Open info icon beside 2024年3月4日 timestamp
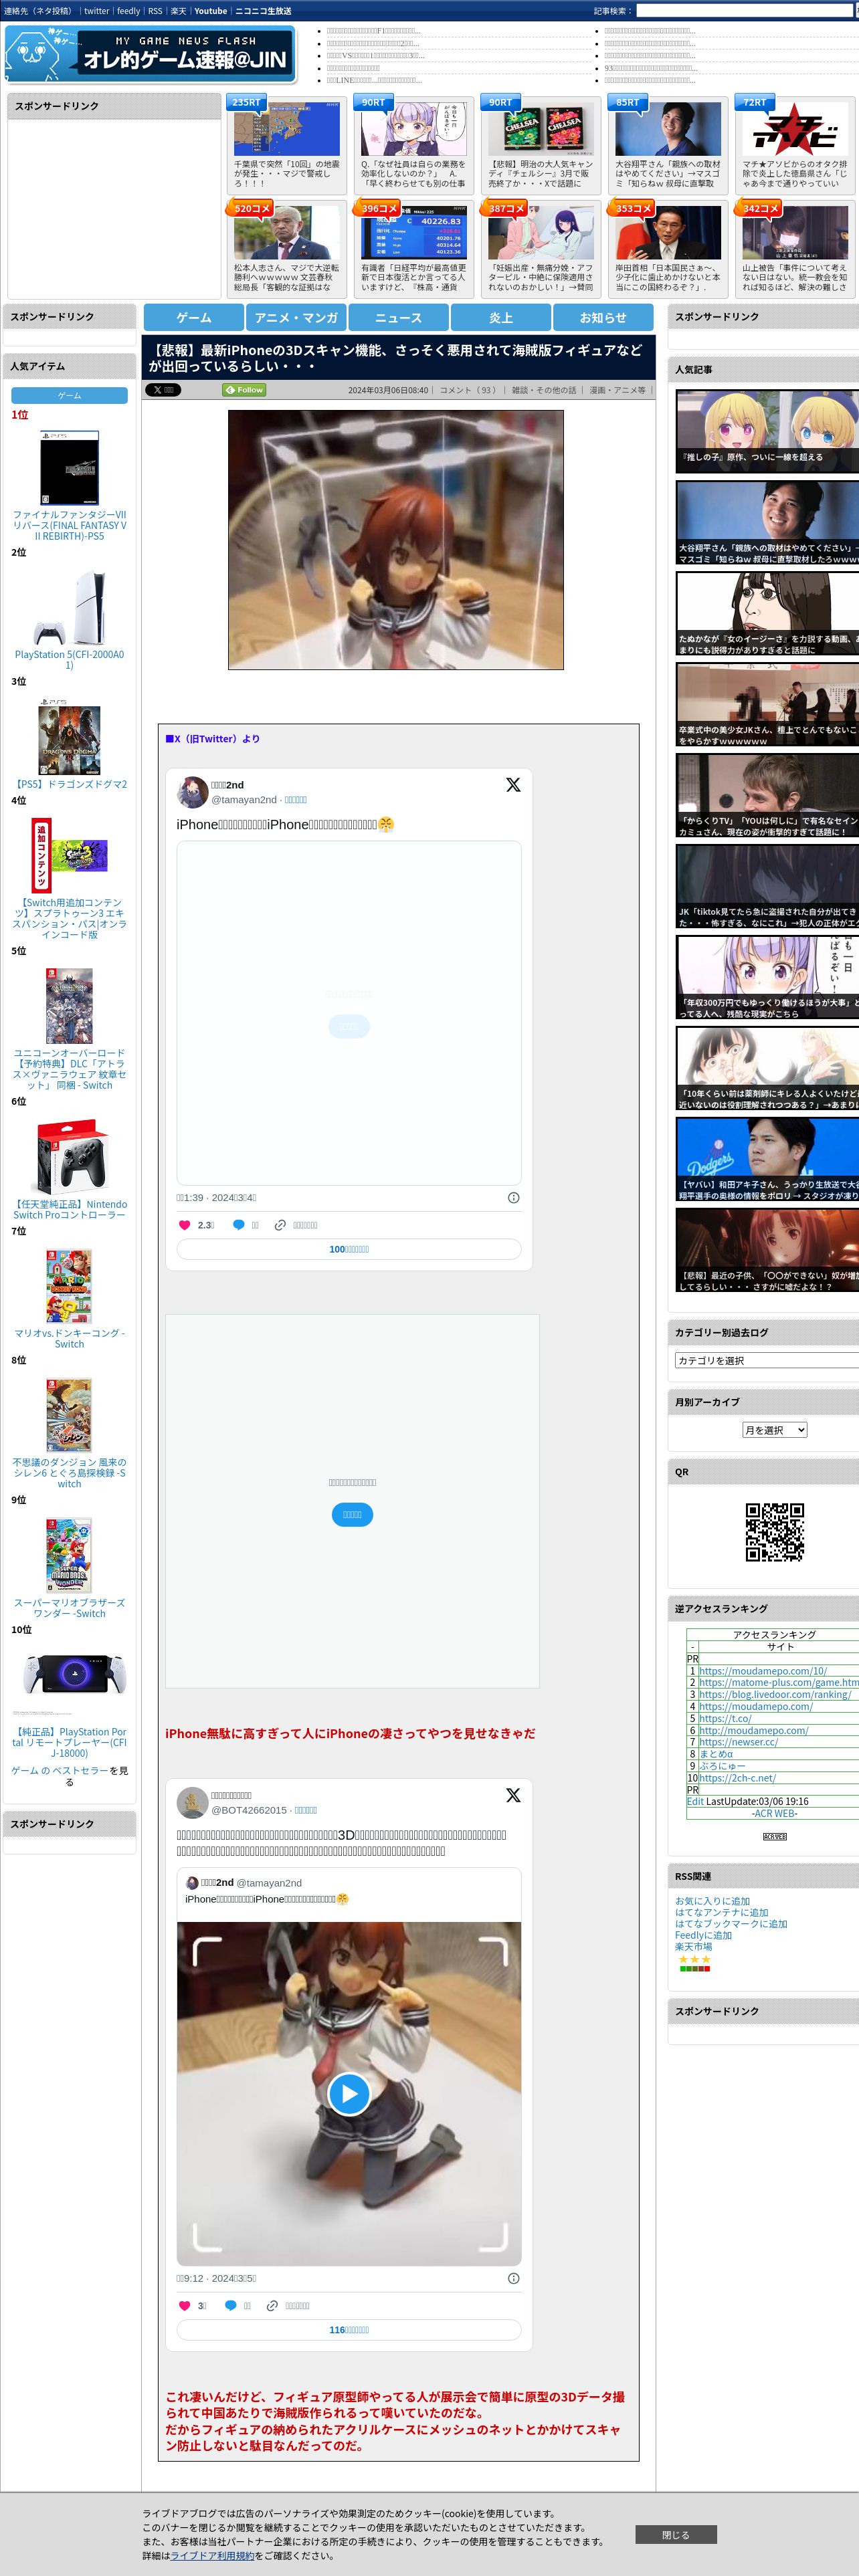 513,1198
